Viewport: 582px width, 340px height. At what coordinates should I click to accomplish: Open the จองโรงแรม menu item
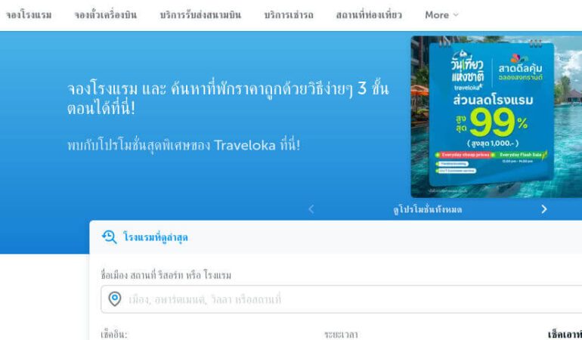point(28,15)
